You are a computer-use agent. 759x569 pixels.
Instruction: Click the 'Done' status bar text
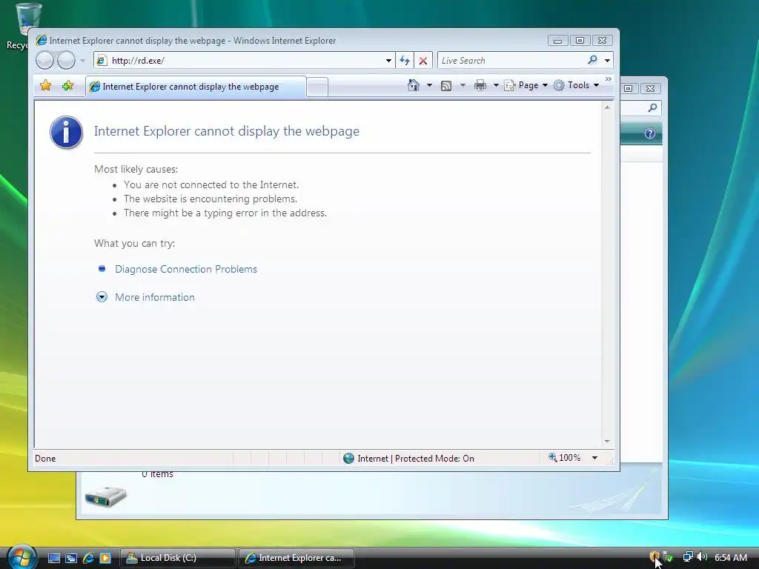coord(45,458)
